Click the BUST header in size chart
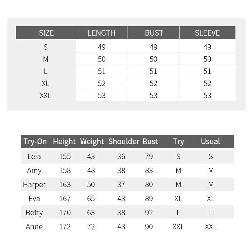252x252 pixels. click(154, 33)
